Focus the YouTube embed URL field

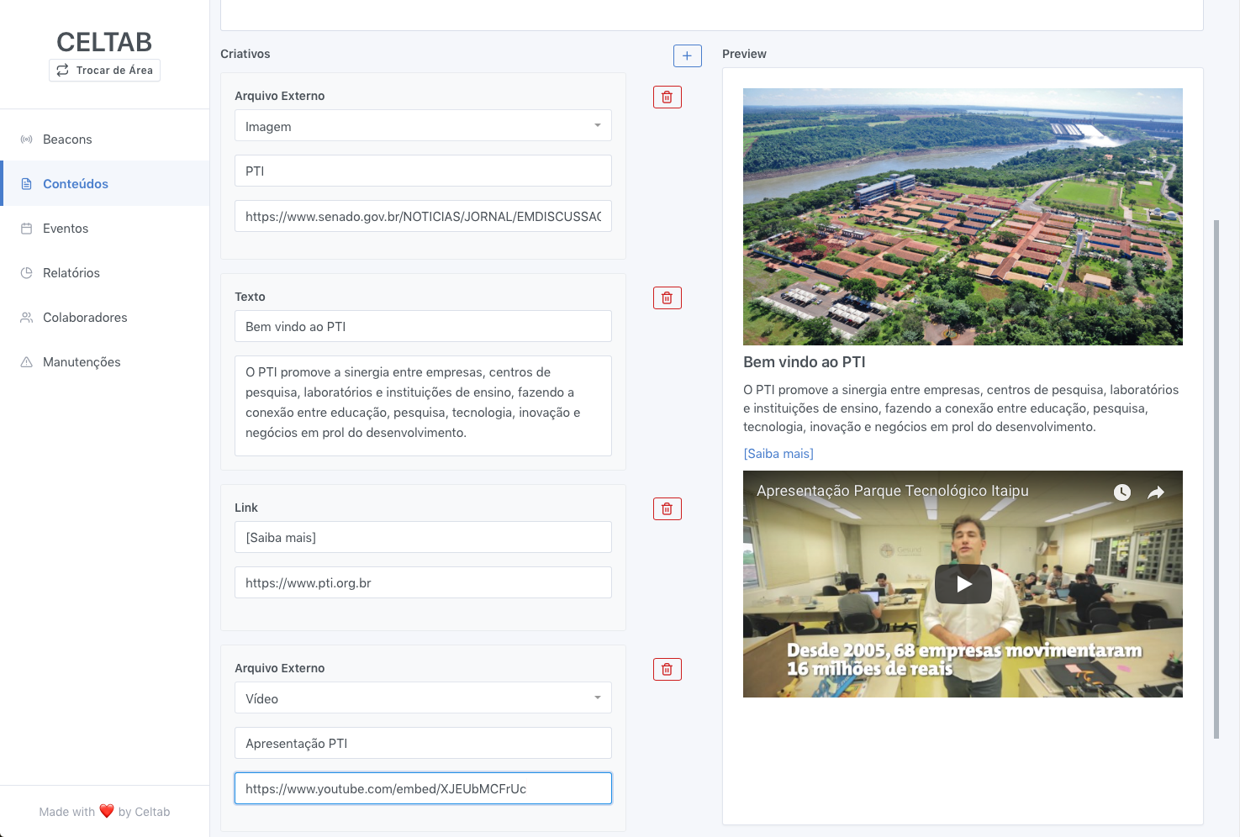pos(423,788)
